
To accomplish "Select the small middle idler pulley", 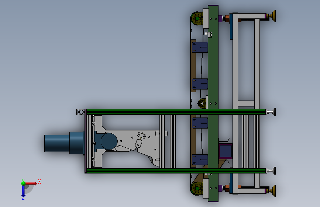I will (202, 103).
